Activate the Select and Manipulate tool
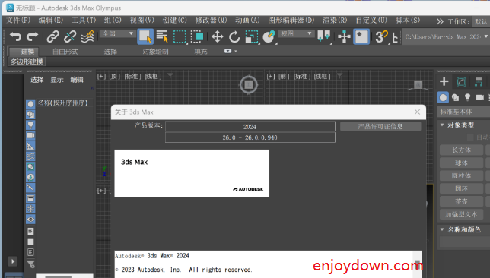This screenshot has height=278, width=490. coord(344,36)
